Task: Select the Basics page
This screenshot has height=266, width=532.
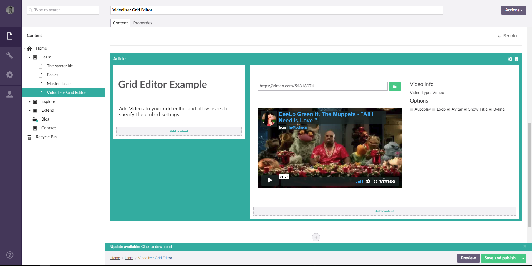Action: (x=52, y=75)
